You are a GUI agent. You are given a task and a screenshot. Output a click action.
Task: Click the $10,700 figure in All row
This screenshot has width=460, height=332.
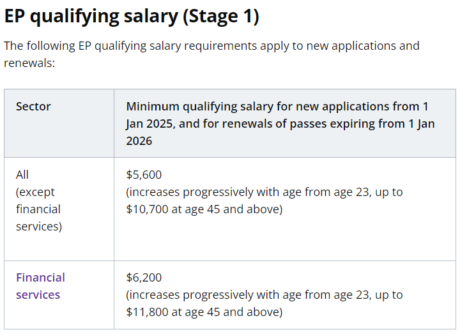click(x=148, y=209)
